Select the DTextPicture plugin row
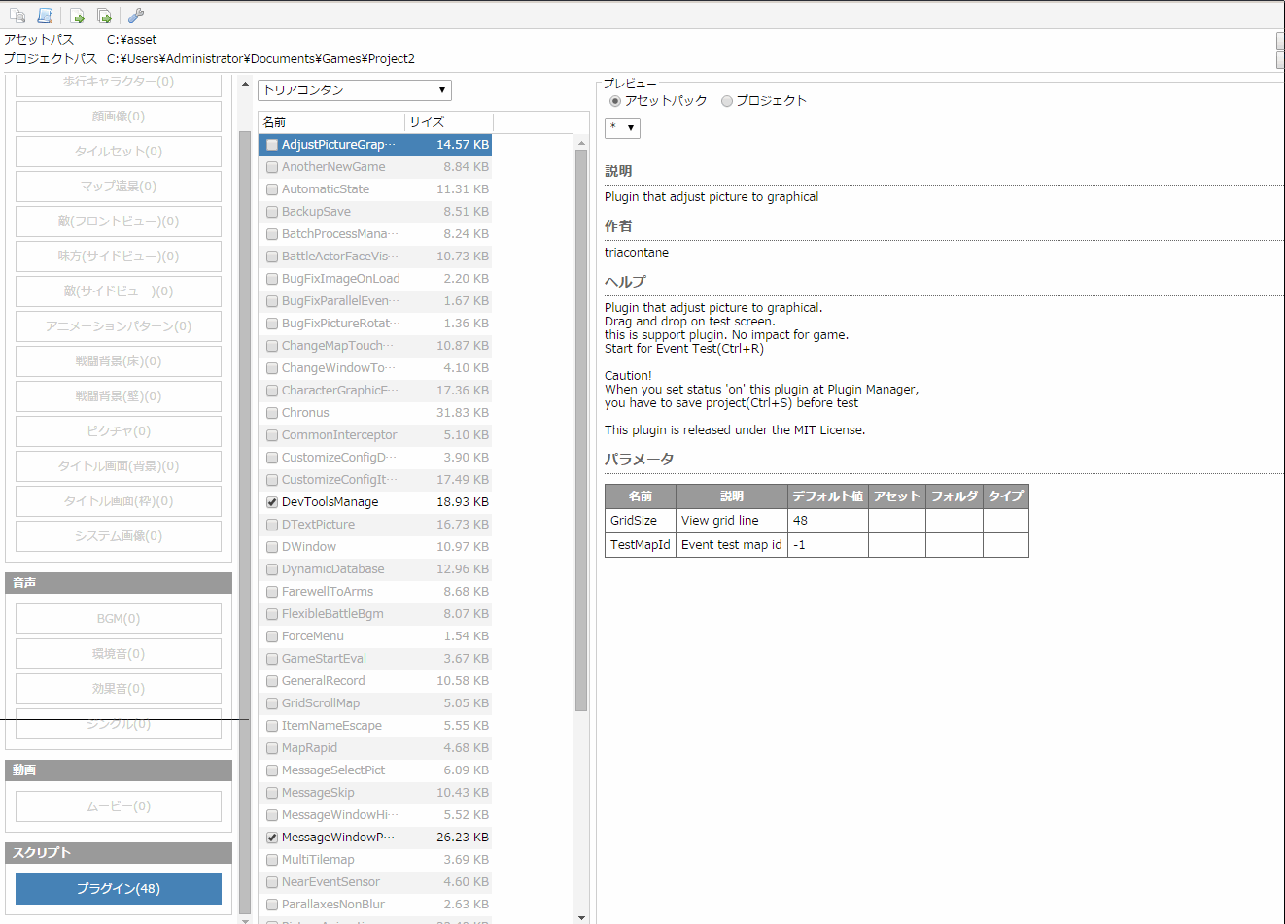This screenshot has width=1285, height=924. pyautogui.click(x=375, y=525)
